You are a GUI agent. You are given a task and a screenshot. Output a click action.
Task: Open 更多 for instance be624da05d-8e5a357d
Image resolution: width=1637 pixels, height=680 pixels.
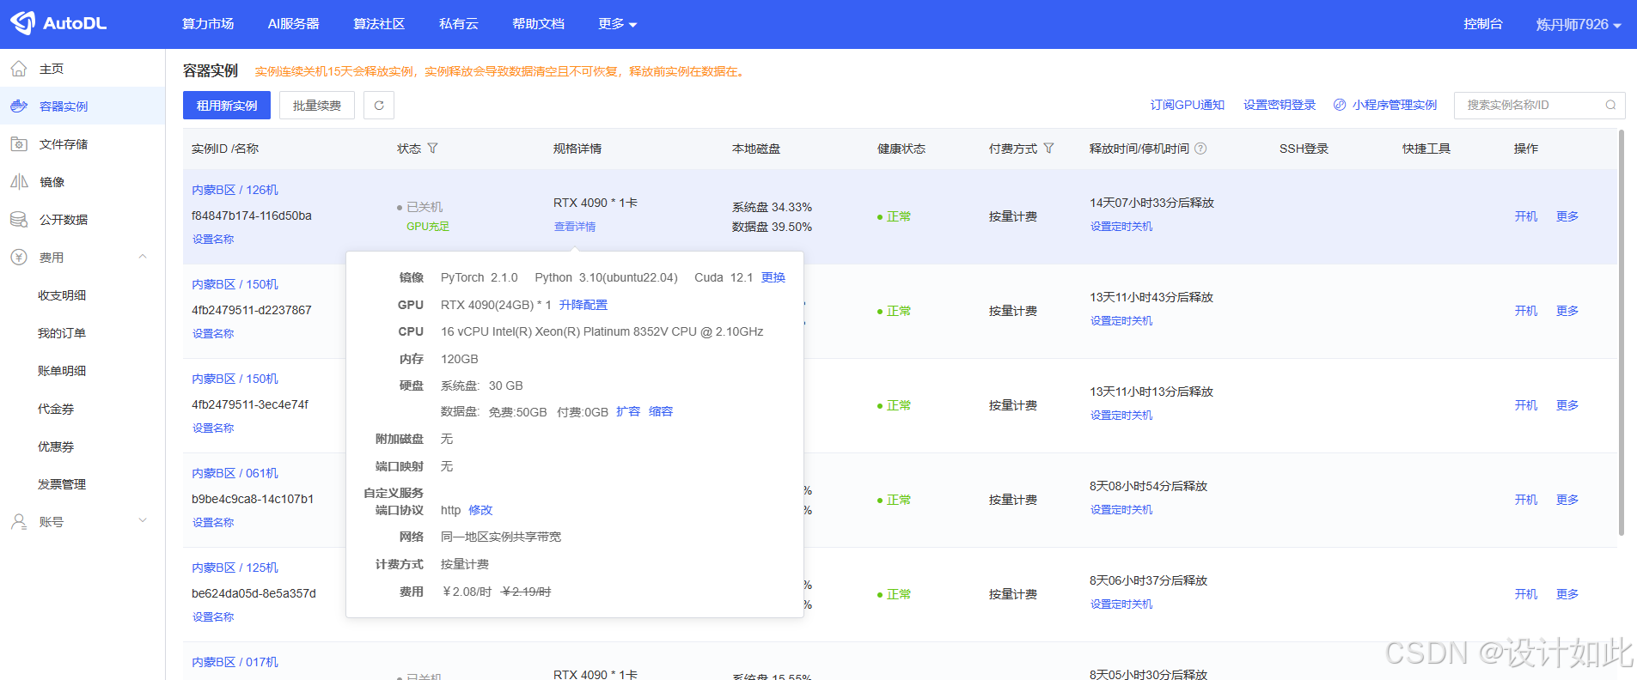[x=1567, y=594]
